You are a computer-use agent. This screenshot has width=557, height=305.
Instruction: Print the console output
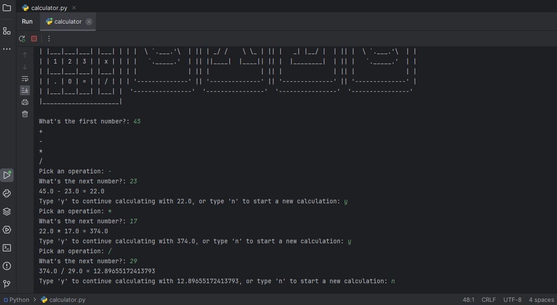25,102
